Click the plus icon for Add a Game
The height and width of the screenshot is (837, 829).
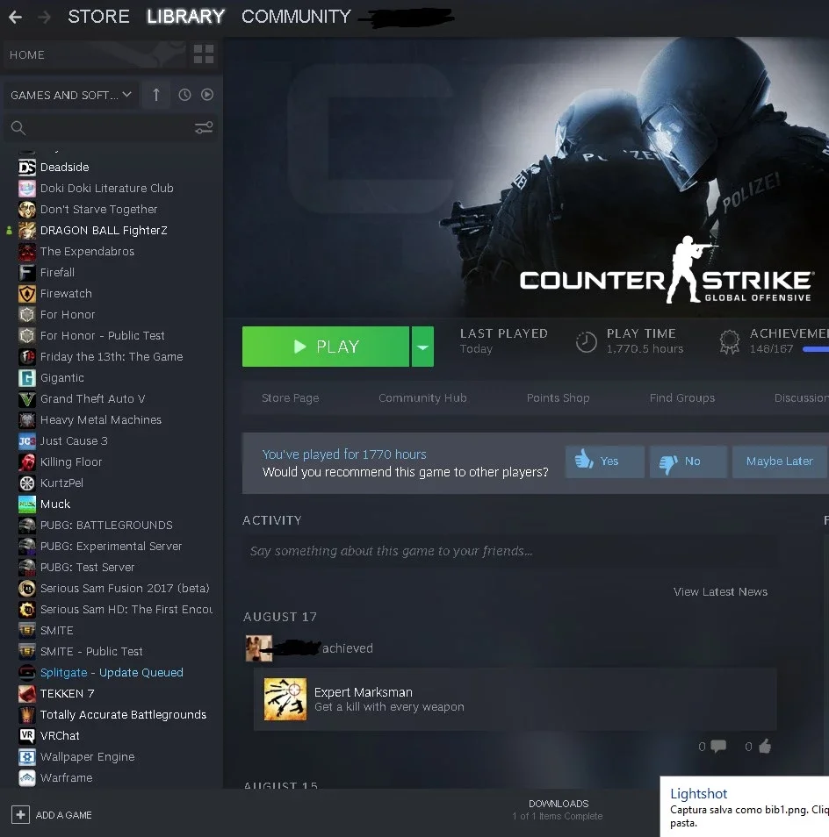[x=20, y=815]
